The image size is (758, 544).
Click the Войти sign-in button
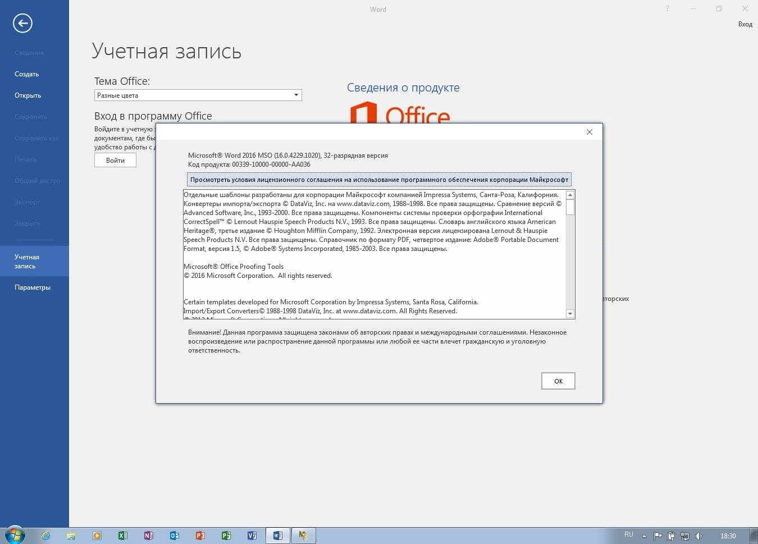(115, 160)
